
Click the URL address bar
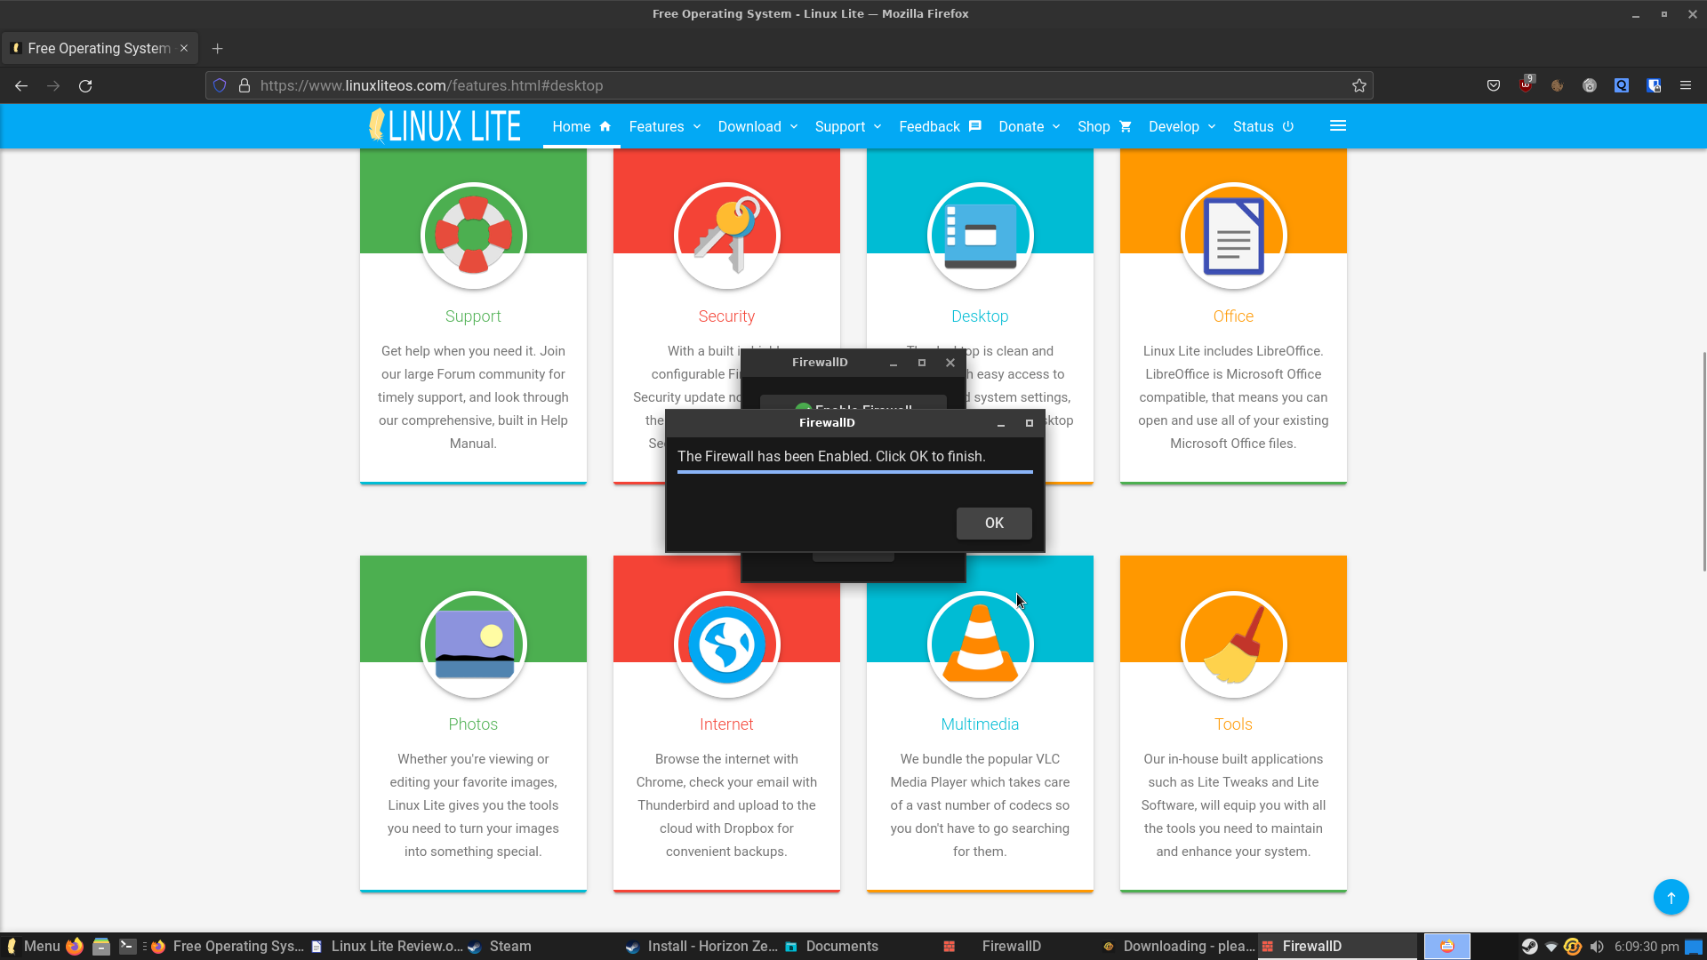tap(791, 86)
